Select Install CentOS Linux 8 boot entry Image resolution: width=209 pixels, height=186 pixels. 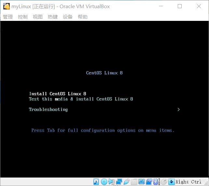[58, 94]
